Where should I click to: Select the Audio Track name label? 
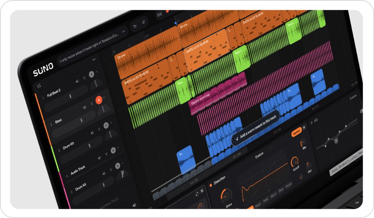(x=78, y=170)
